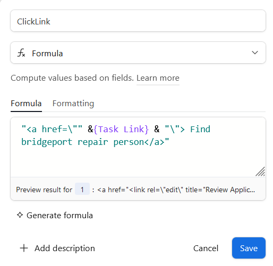Open the Formula field type selector
The width and height of the screenshot is (273, 266).
(138, 53)
